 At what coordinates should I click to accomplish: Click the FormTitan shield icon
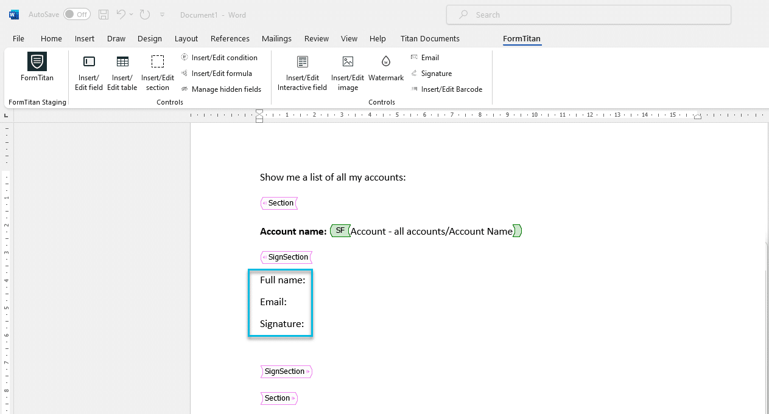(37, 62)
